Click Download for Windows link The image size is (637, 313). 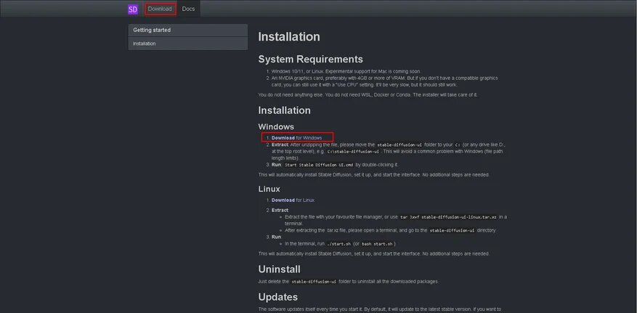(296, 138)
